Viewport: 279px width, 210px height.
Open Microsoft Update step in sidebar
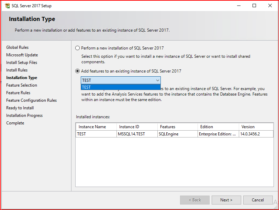pyautogui.click(x=22, y=55)
